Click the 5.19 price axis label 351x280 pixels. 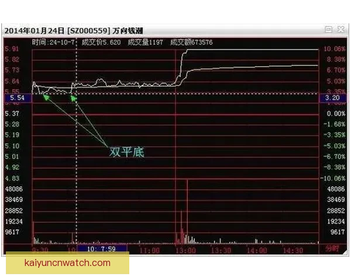(x=12, y=135)
